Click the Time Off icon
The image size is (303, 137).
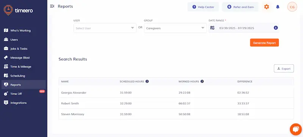tap(6, 93)
